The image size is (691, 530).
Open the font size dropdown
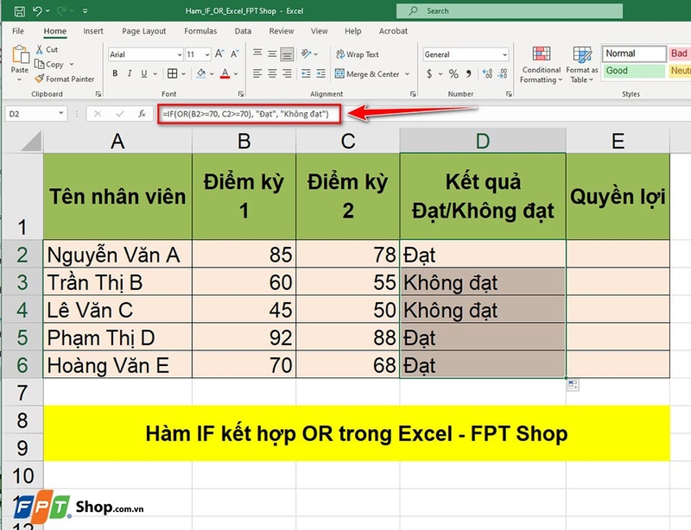(x=207, y=54)
